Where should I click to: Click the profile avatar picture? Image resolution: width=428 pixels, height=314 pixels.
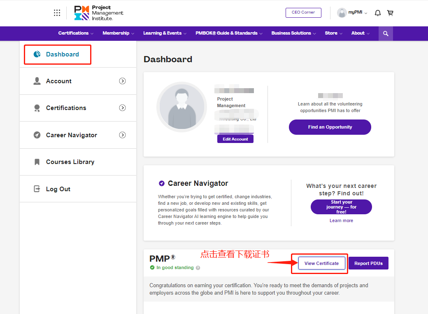point(181,107)
